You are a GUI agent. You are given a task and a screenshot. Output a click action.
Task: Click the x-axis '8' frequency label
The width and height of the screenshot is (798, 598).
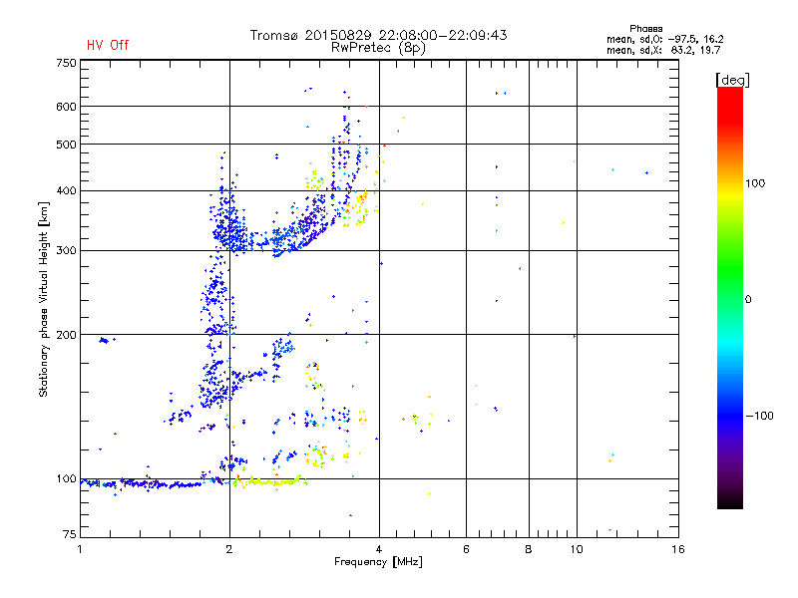click(529, 549)
